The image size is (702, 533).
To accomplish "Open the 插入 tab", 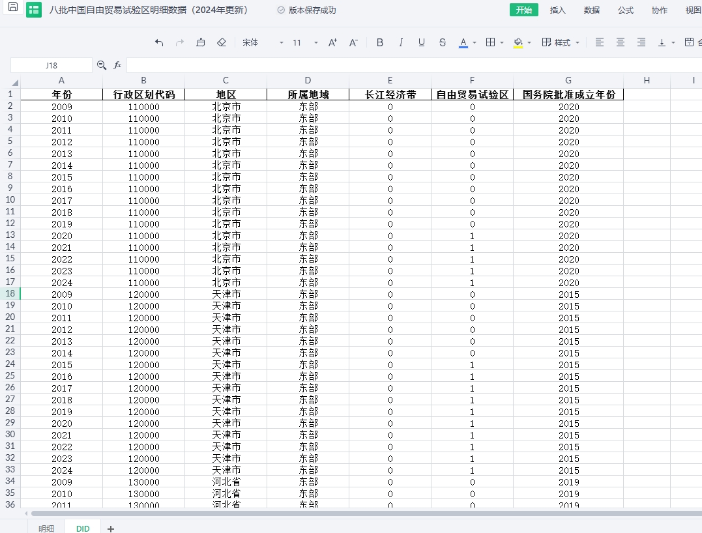I will pyautogui.click(x=557, y=10).
